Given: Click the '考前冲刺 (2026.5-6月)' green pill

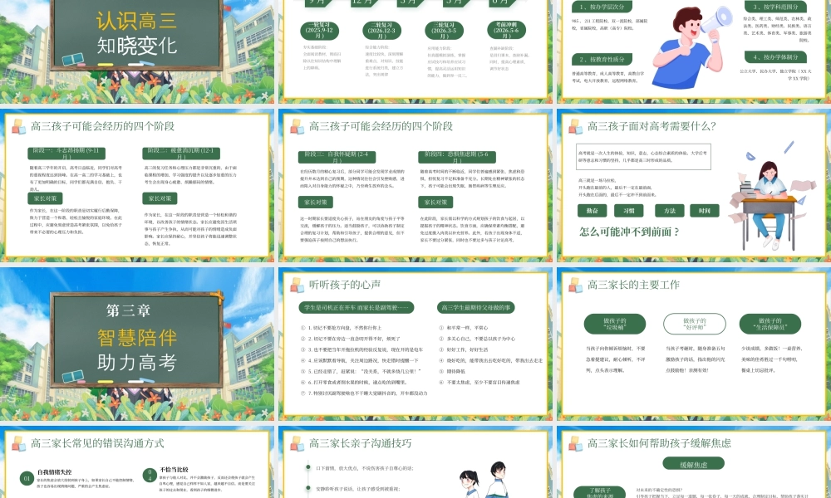Looking at the screenshot, I should 506,30.
